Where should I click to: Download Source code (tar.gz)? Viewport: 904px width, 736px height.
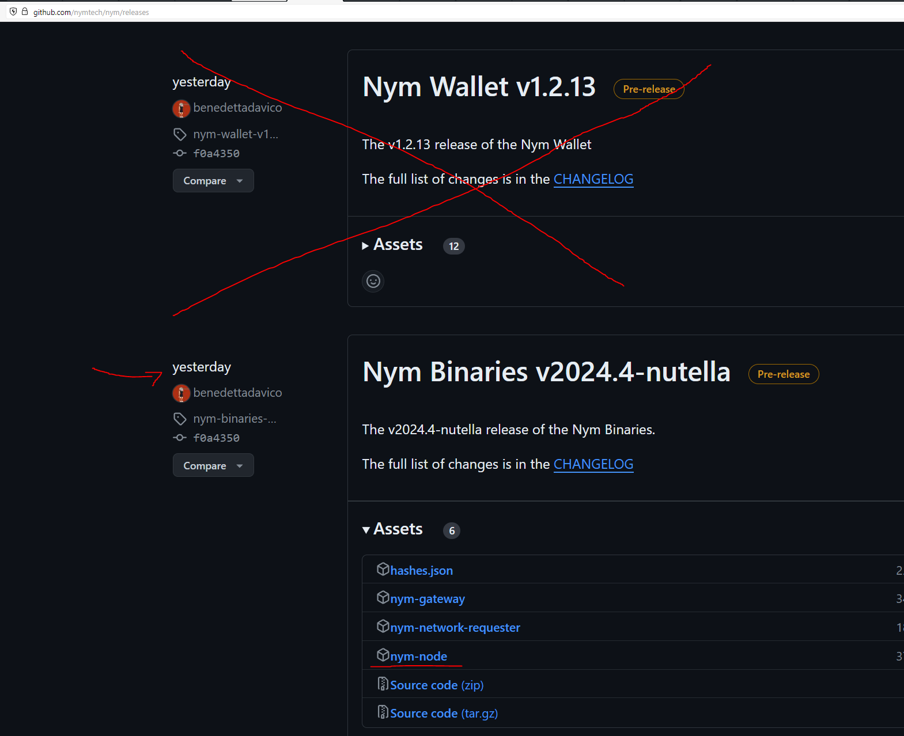(444, 713)
